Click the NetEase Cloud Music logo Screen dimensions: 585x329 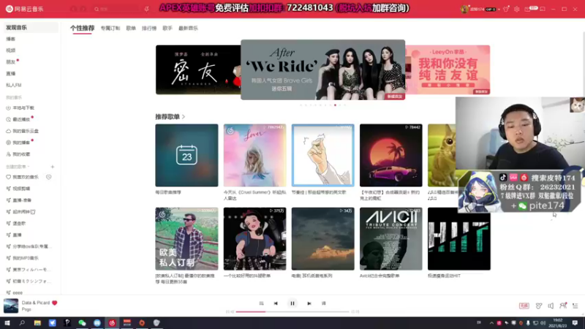coord(25,9)
